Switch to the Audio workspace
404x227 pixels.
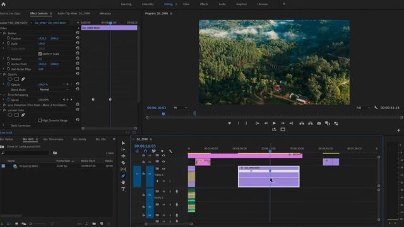pos(222,4)
